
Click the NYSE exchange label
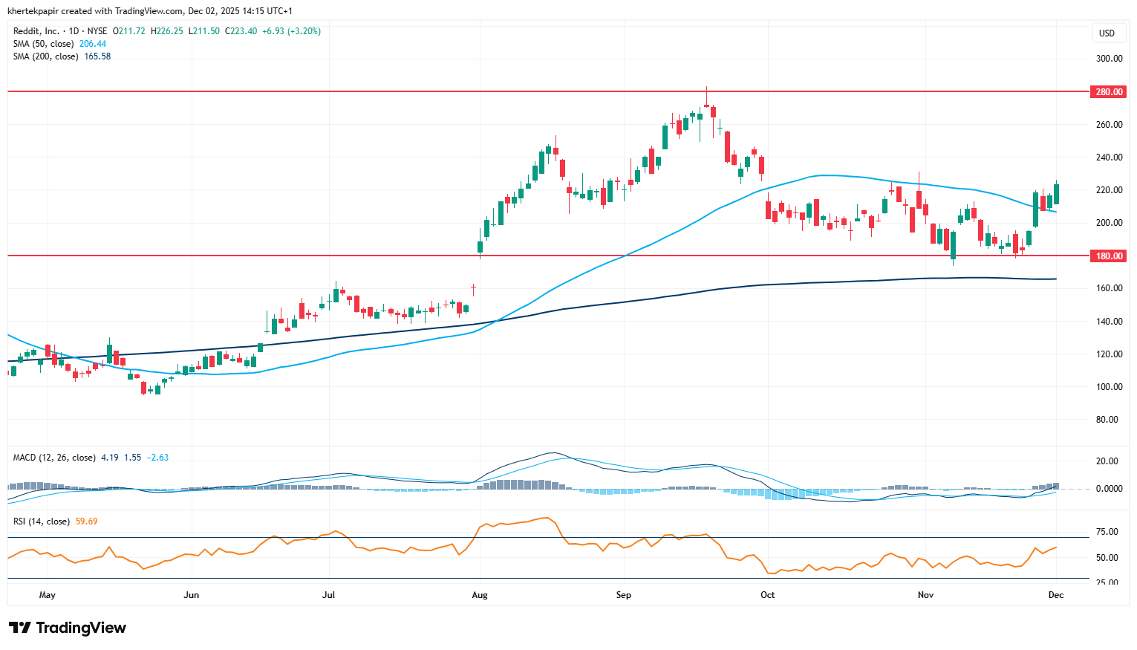pyautogui.click(x=97, y=31)
